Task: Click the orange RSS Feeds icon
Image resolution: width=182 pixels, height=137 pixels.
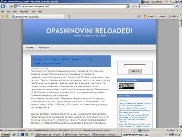Action: (x=145, y=16)
